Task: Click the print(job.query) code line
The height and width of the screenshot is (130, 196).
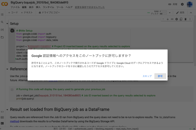Action: click(25, 99)
